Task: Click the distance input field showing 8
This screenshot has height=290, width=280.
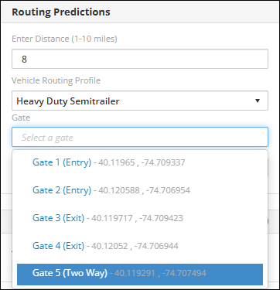Action: click(x=140, y=59)
